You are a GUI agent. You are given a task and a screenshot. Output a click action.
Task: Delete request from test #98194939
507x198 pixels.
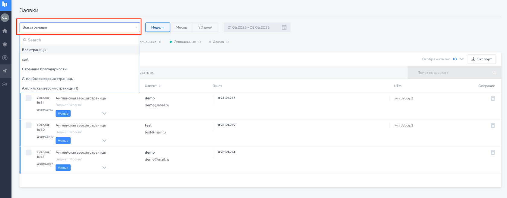click(493, 126)
